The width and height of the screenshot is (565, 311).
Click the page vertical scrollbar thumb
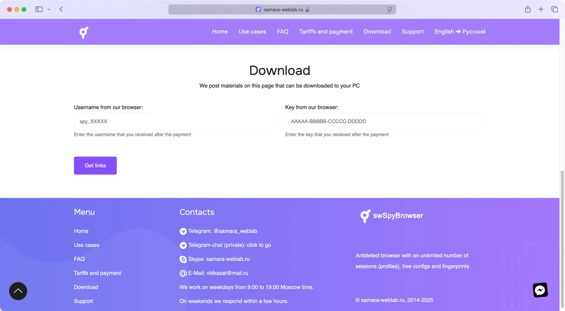coord(562,239)
